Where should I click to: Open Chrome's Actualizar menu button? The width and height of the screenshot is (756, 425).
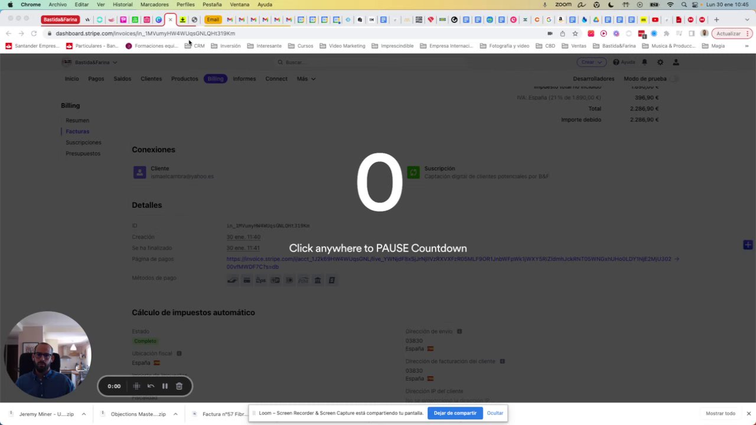731,34
